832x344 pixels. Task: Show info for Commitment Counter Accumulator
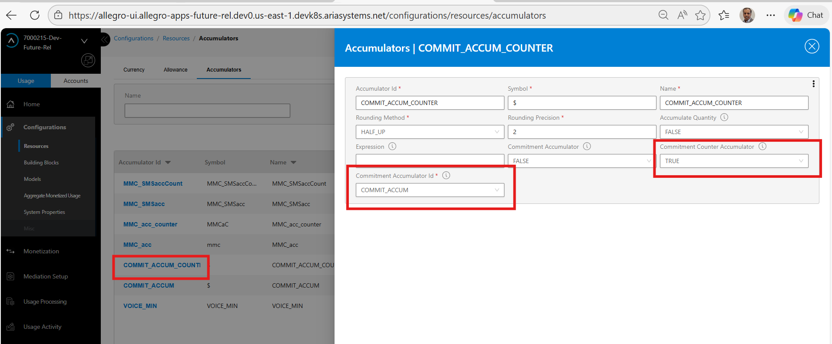point(762,146)
